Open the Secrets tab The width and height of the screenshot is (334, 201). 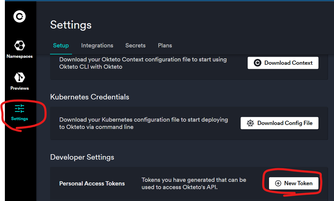point(135,46)
